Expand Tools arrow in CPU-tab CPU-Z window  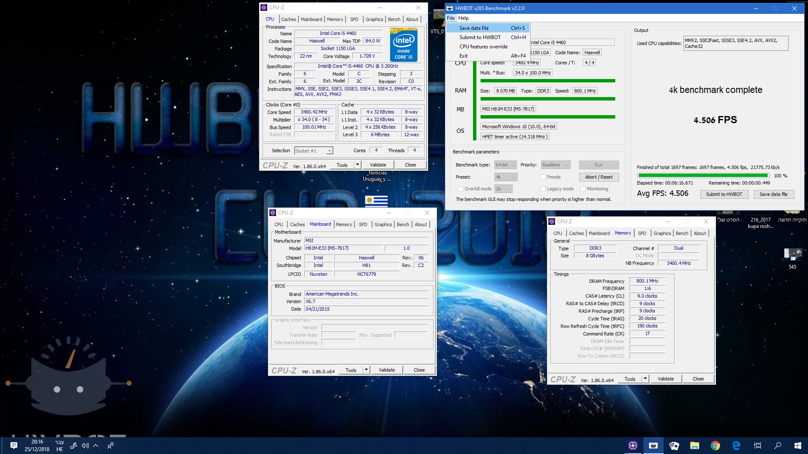(358, 165)
